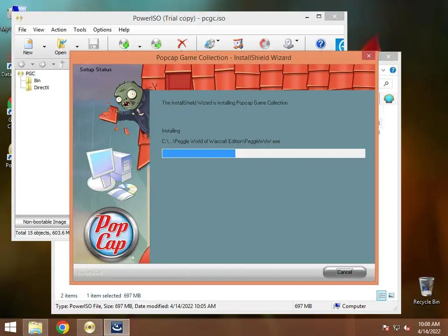Select the DirectX folder in PowerISO tree
448x336 pixels.
point(42,87)
